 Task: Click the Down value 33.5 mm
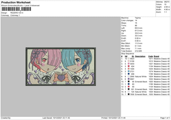point(139,36)
